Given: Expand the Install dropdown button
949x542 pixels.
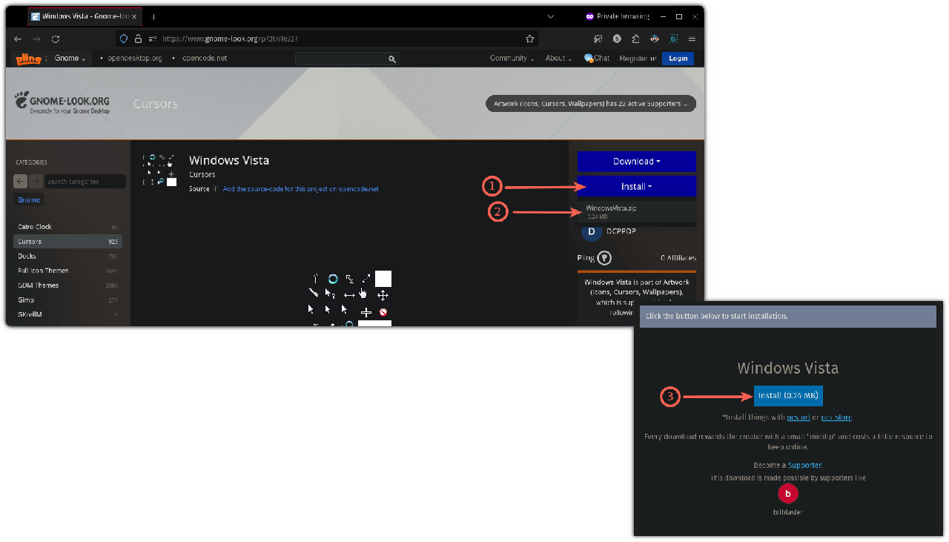Looking at the screenshot, I should point(636,187).
